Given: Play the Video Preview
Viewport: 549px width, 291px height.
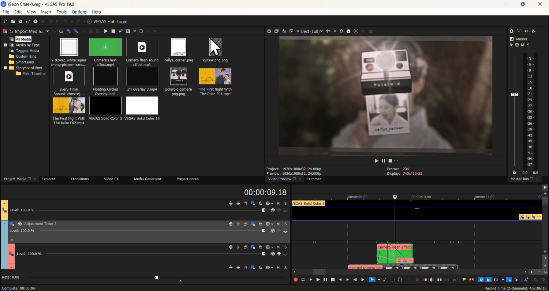Looking at the screenshot, I should point(376,161).
